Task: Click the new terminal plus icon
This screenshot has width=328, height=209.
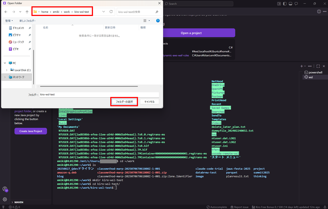Action: [302, 66]
